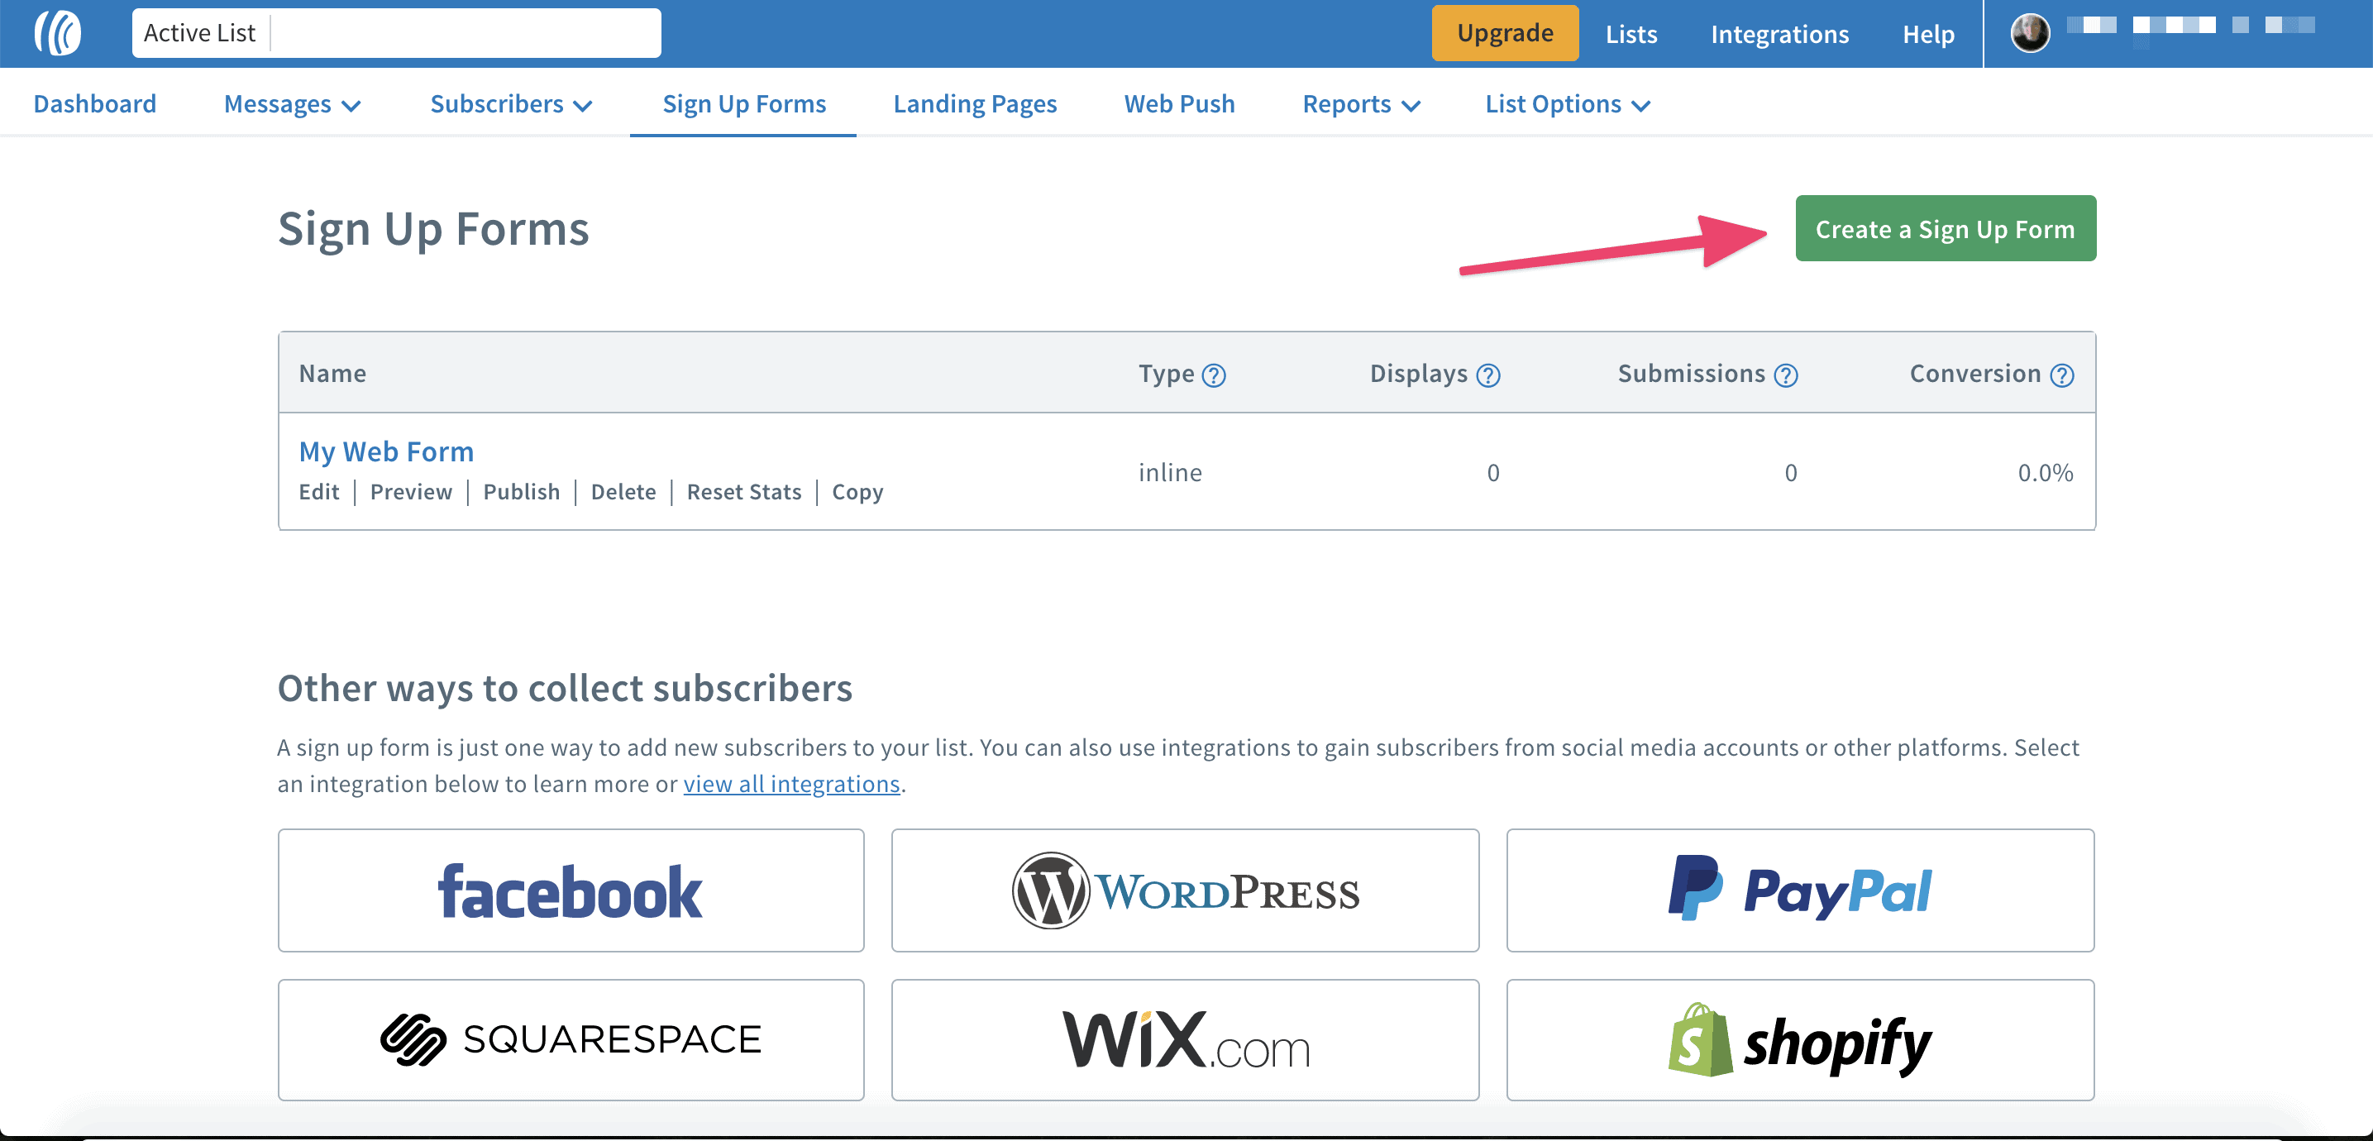The width and height of the screenshot is (2373, 1141).
Task: Click the Name column header
Action: coord(332,373)
